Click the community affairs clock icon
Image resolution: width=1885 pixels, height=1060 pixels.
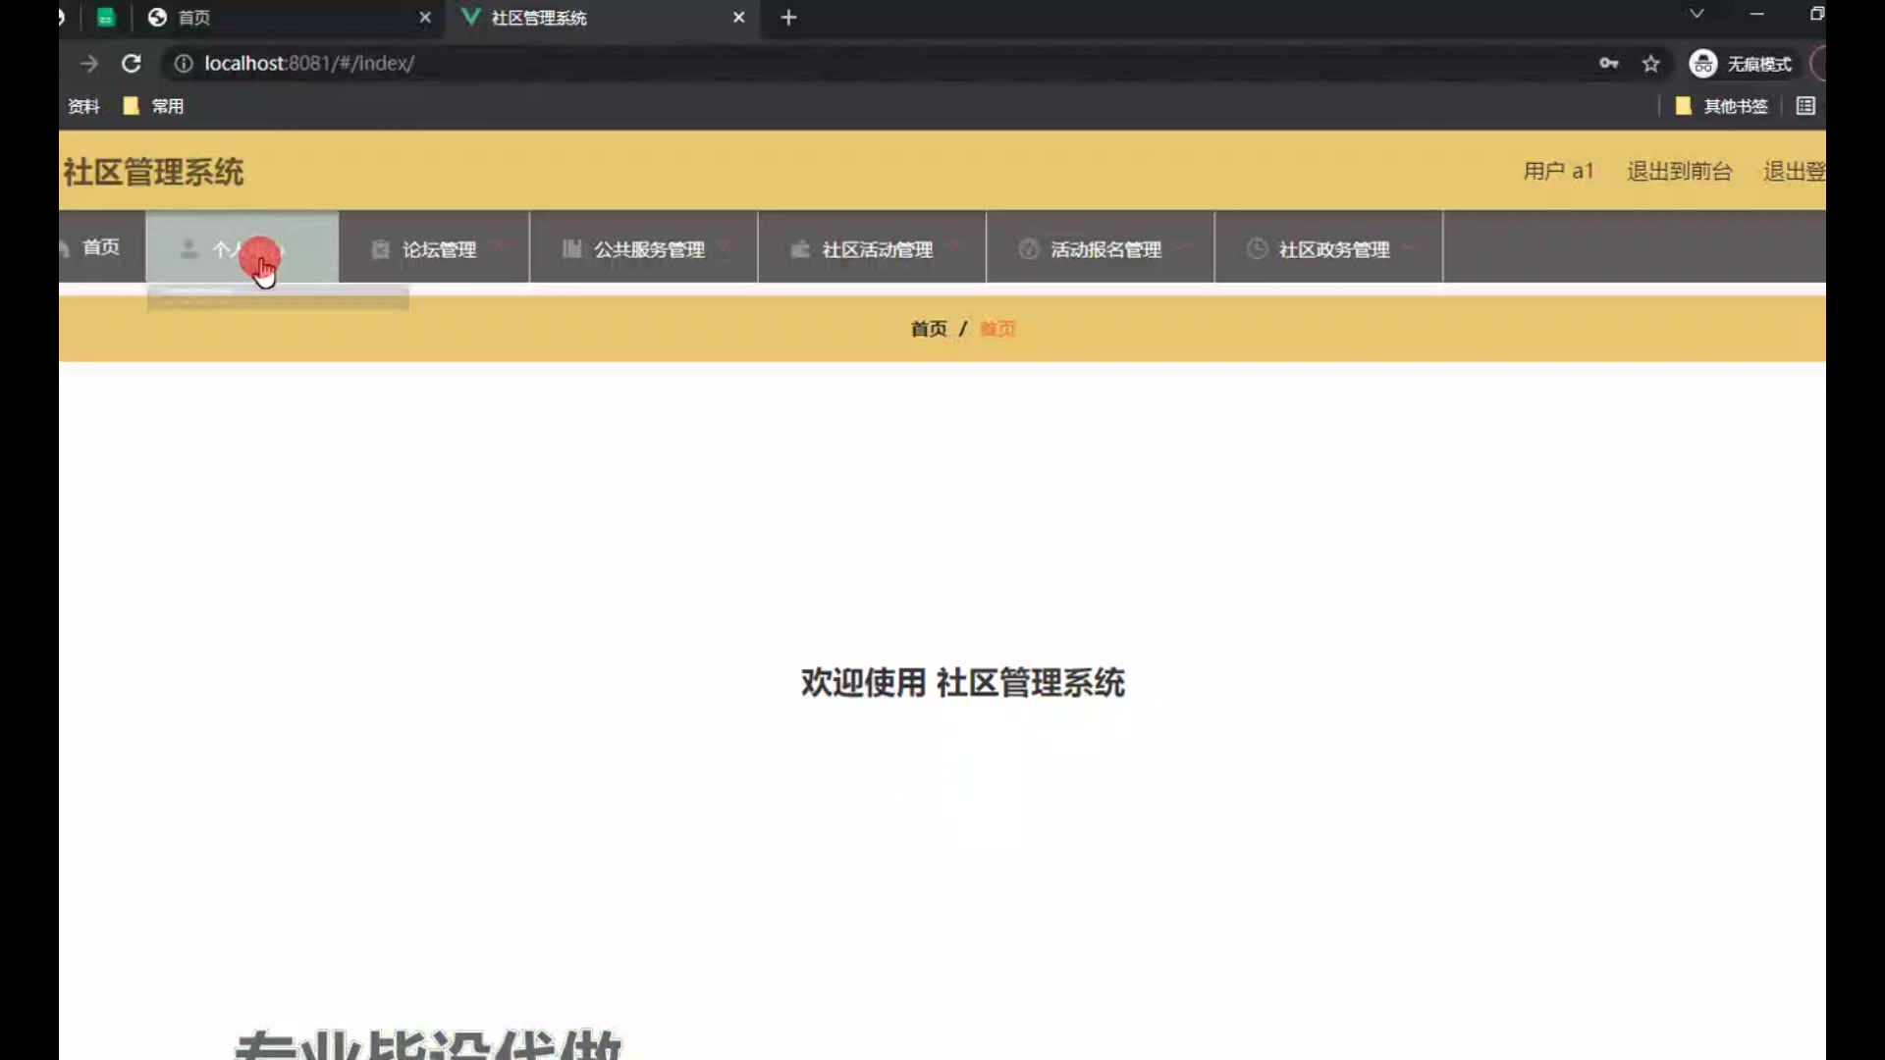tap(1257, 249)
